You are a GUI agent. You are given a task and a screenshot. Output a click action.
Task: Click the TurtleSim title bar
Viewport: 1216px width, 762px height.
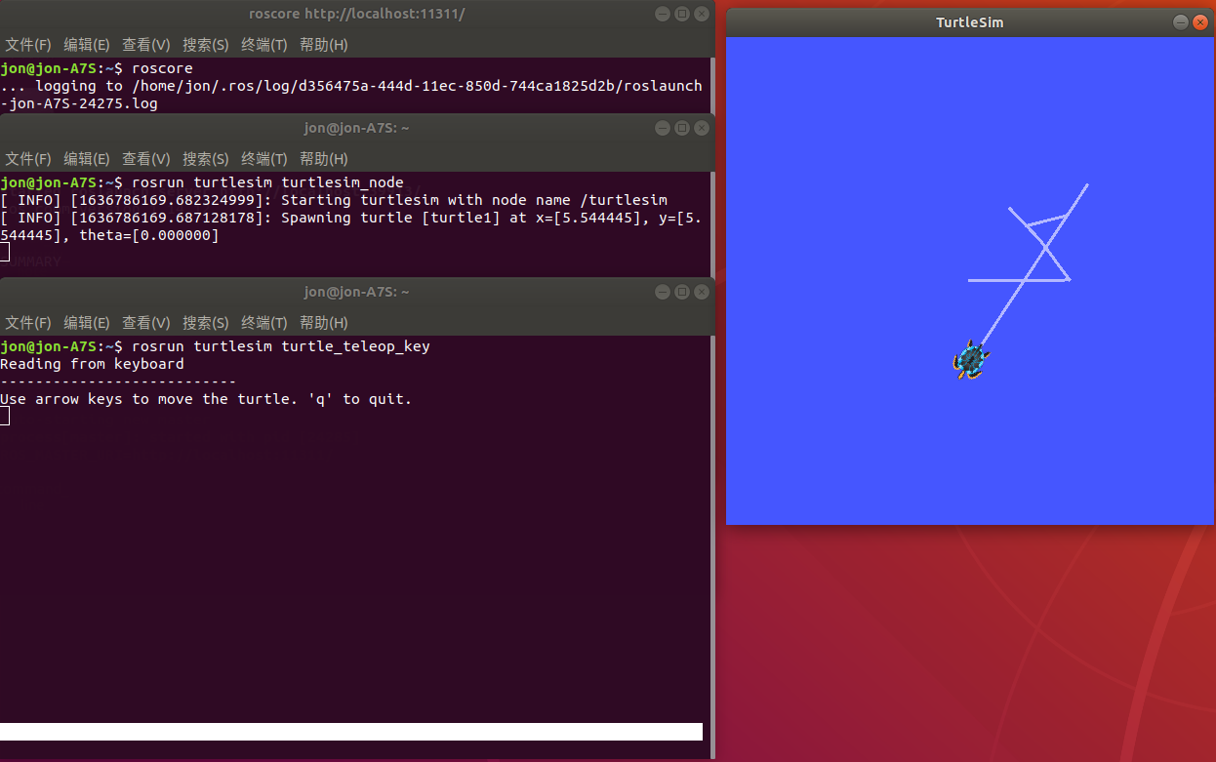tap(970, 22)
